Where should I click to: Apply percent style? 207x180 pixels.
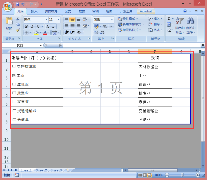click(x=105, y=27)
